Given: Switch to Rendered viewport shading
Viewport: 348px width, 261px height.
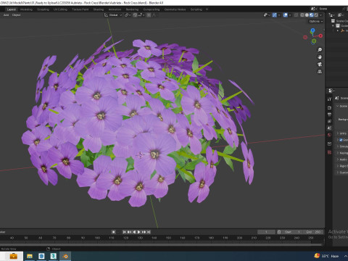Looking at the screenshot, I should pos(316,15).
